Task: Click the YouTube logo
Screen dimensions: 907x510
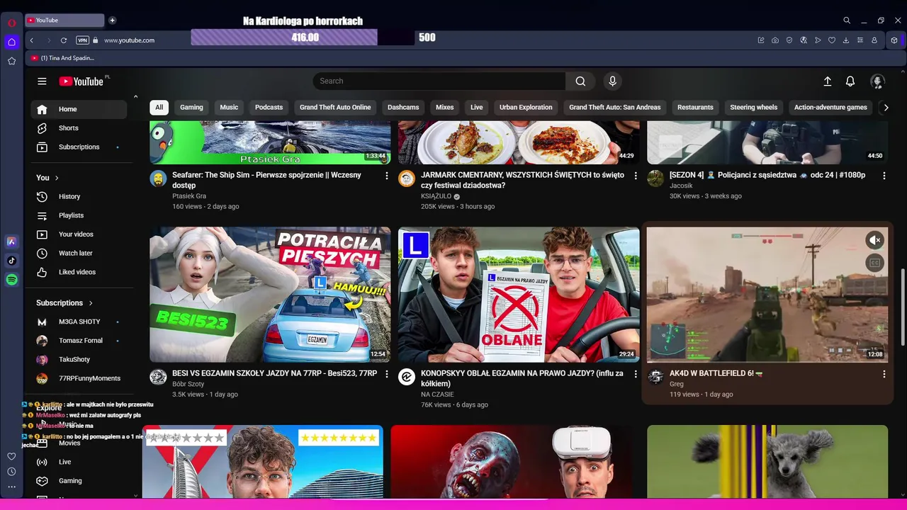Action: click(81, 81)
